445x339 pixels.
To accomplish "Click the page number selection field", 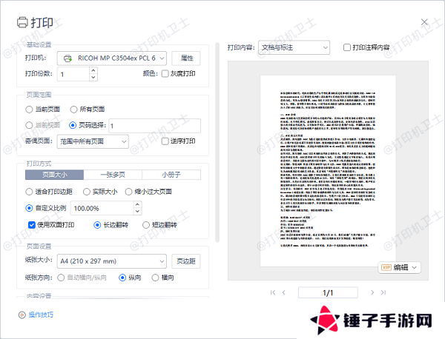I will 155,126.
